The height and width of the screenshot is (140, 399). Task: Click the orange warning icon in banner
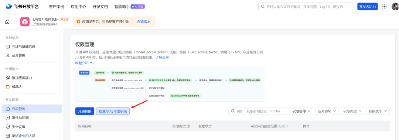pyautogui.click(x=78, y=22)
